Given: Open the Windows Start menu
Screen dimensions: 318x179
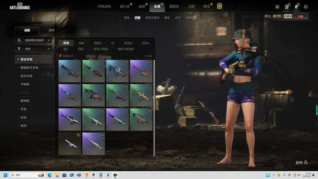Looking at the screenshot, I should click(x=5, y=175).
